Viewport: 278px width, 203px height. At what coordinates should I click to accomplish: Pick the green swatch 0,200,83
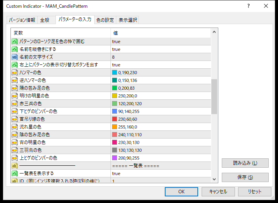(x=114, y=88)
